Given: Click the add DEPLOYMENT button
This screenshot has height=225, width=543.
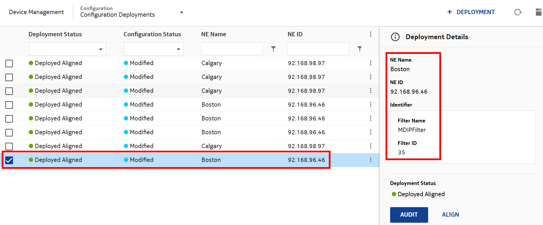Looking at the screenshot, I should (471, 12).
